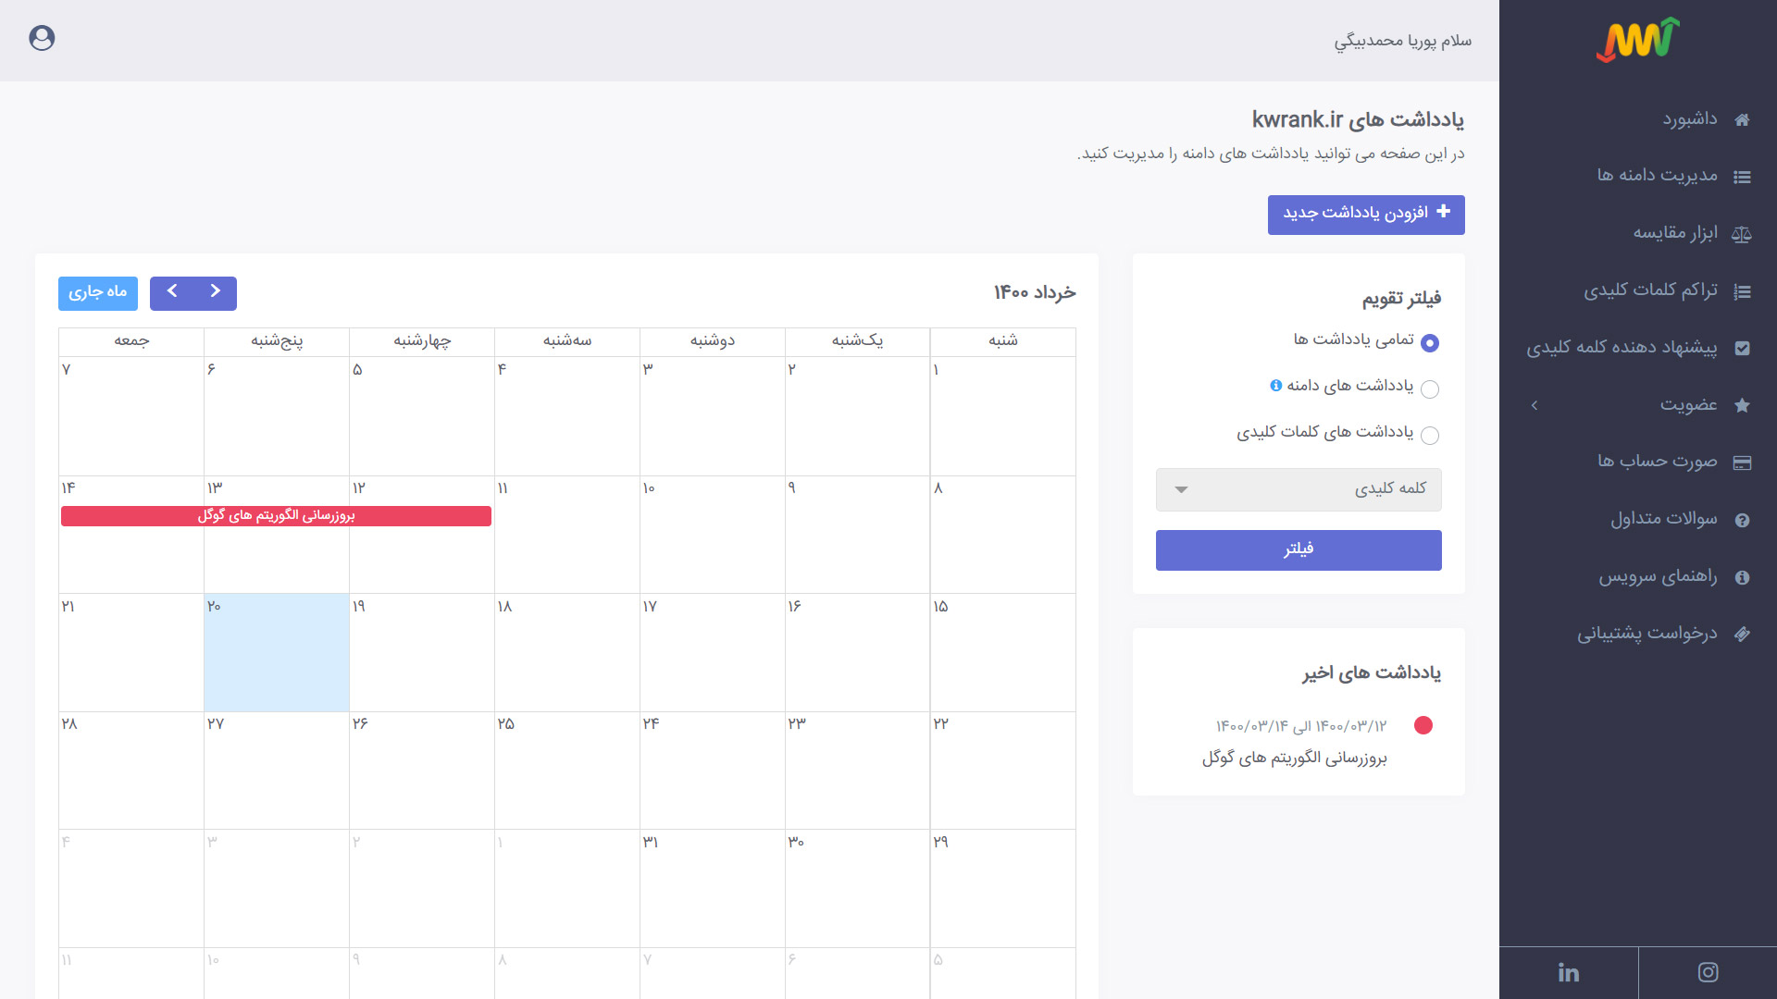The image size is (1777, 999).
Task: Select the تمامی یادداشت ها radio button
Action: click(1430, 343)
